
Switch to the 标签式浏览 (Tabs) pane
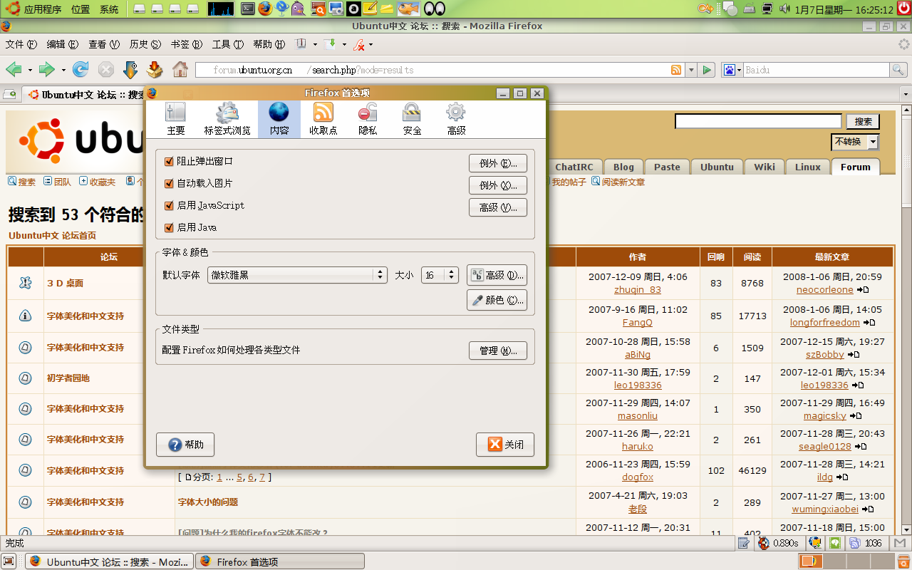click(227, 119)
